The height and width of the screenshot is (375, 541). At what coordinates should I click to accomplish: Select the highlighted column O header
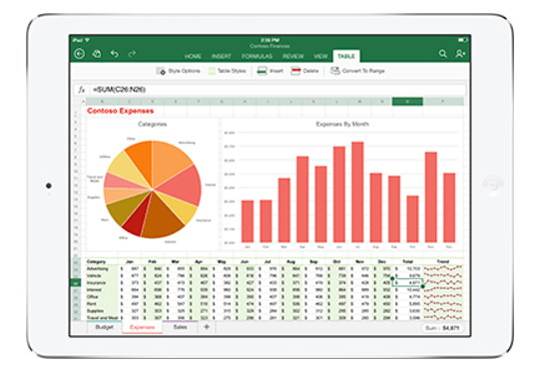(x=407, y=102)
